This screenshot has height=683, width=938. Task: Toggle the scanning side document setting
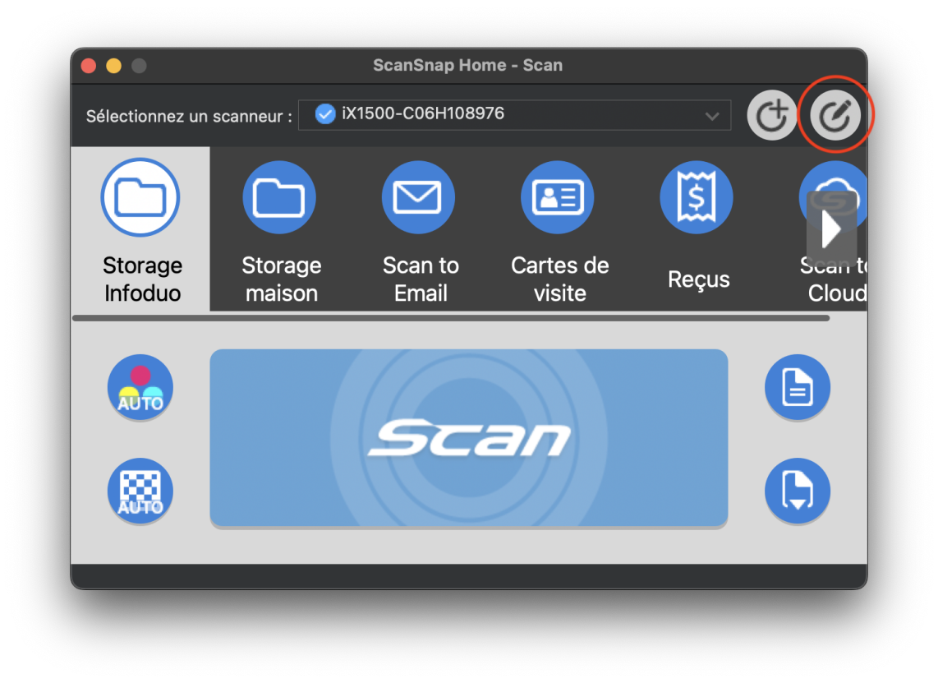coord(797,388)
